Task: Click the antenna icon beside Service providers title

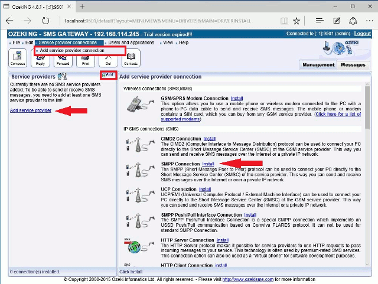Action: point(62,76)
